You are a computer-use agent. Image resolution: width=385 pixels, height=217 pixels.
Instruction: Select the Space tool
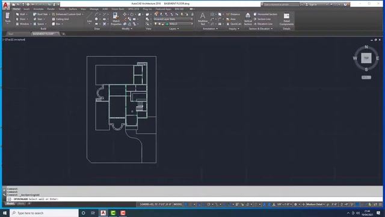(x=38, y=24)
